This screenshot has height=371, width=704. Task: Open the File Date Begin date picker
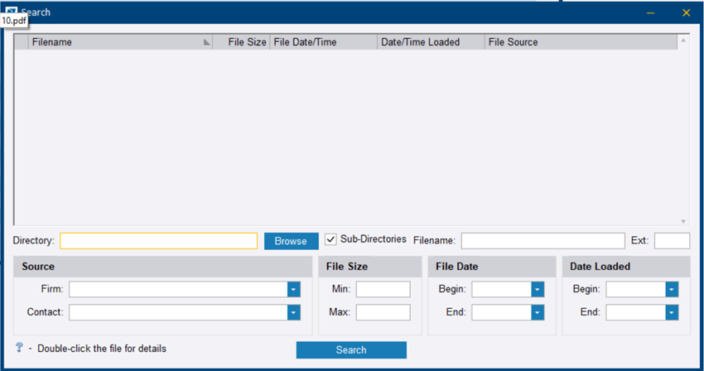(x=538, y=289)
